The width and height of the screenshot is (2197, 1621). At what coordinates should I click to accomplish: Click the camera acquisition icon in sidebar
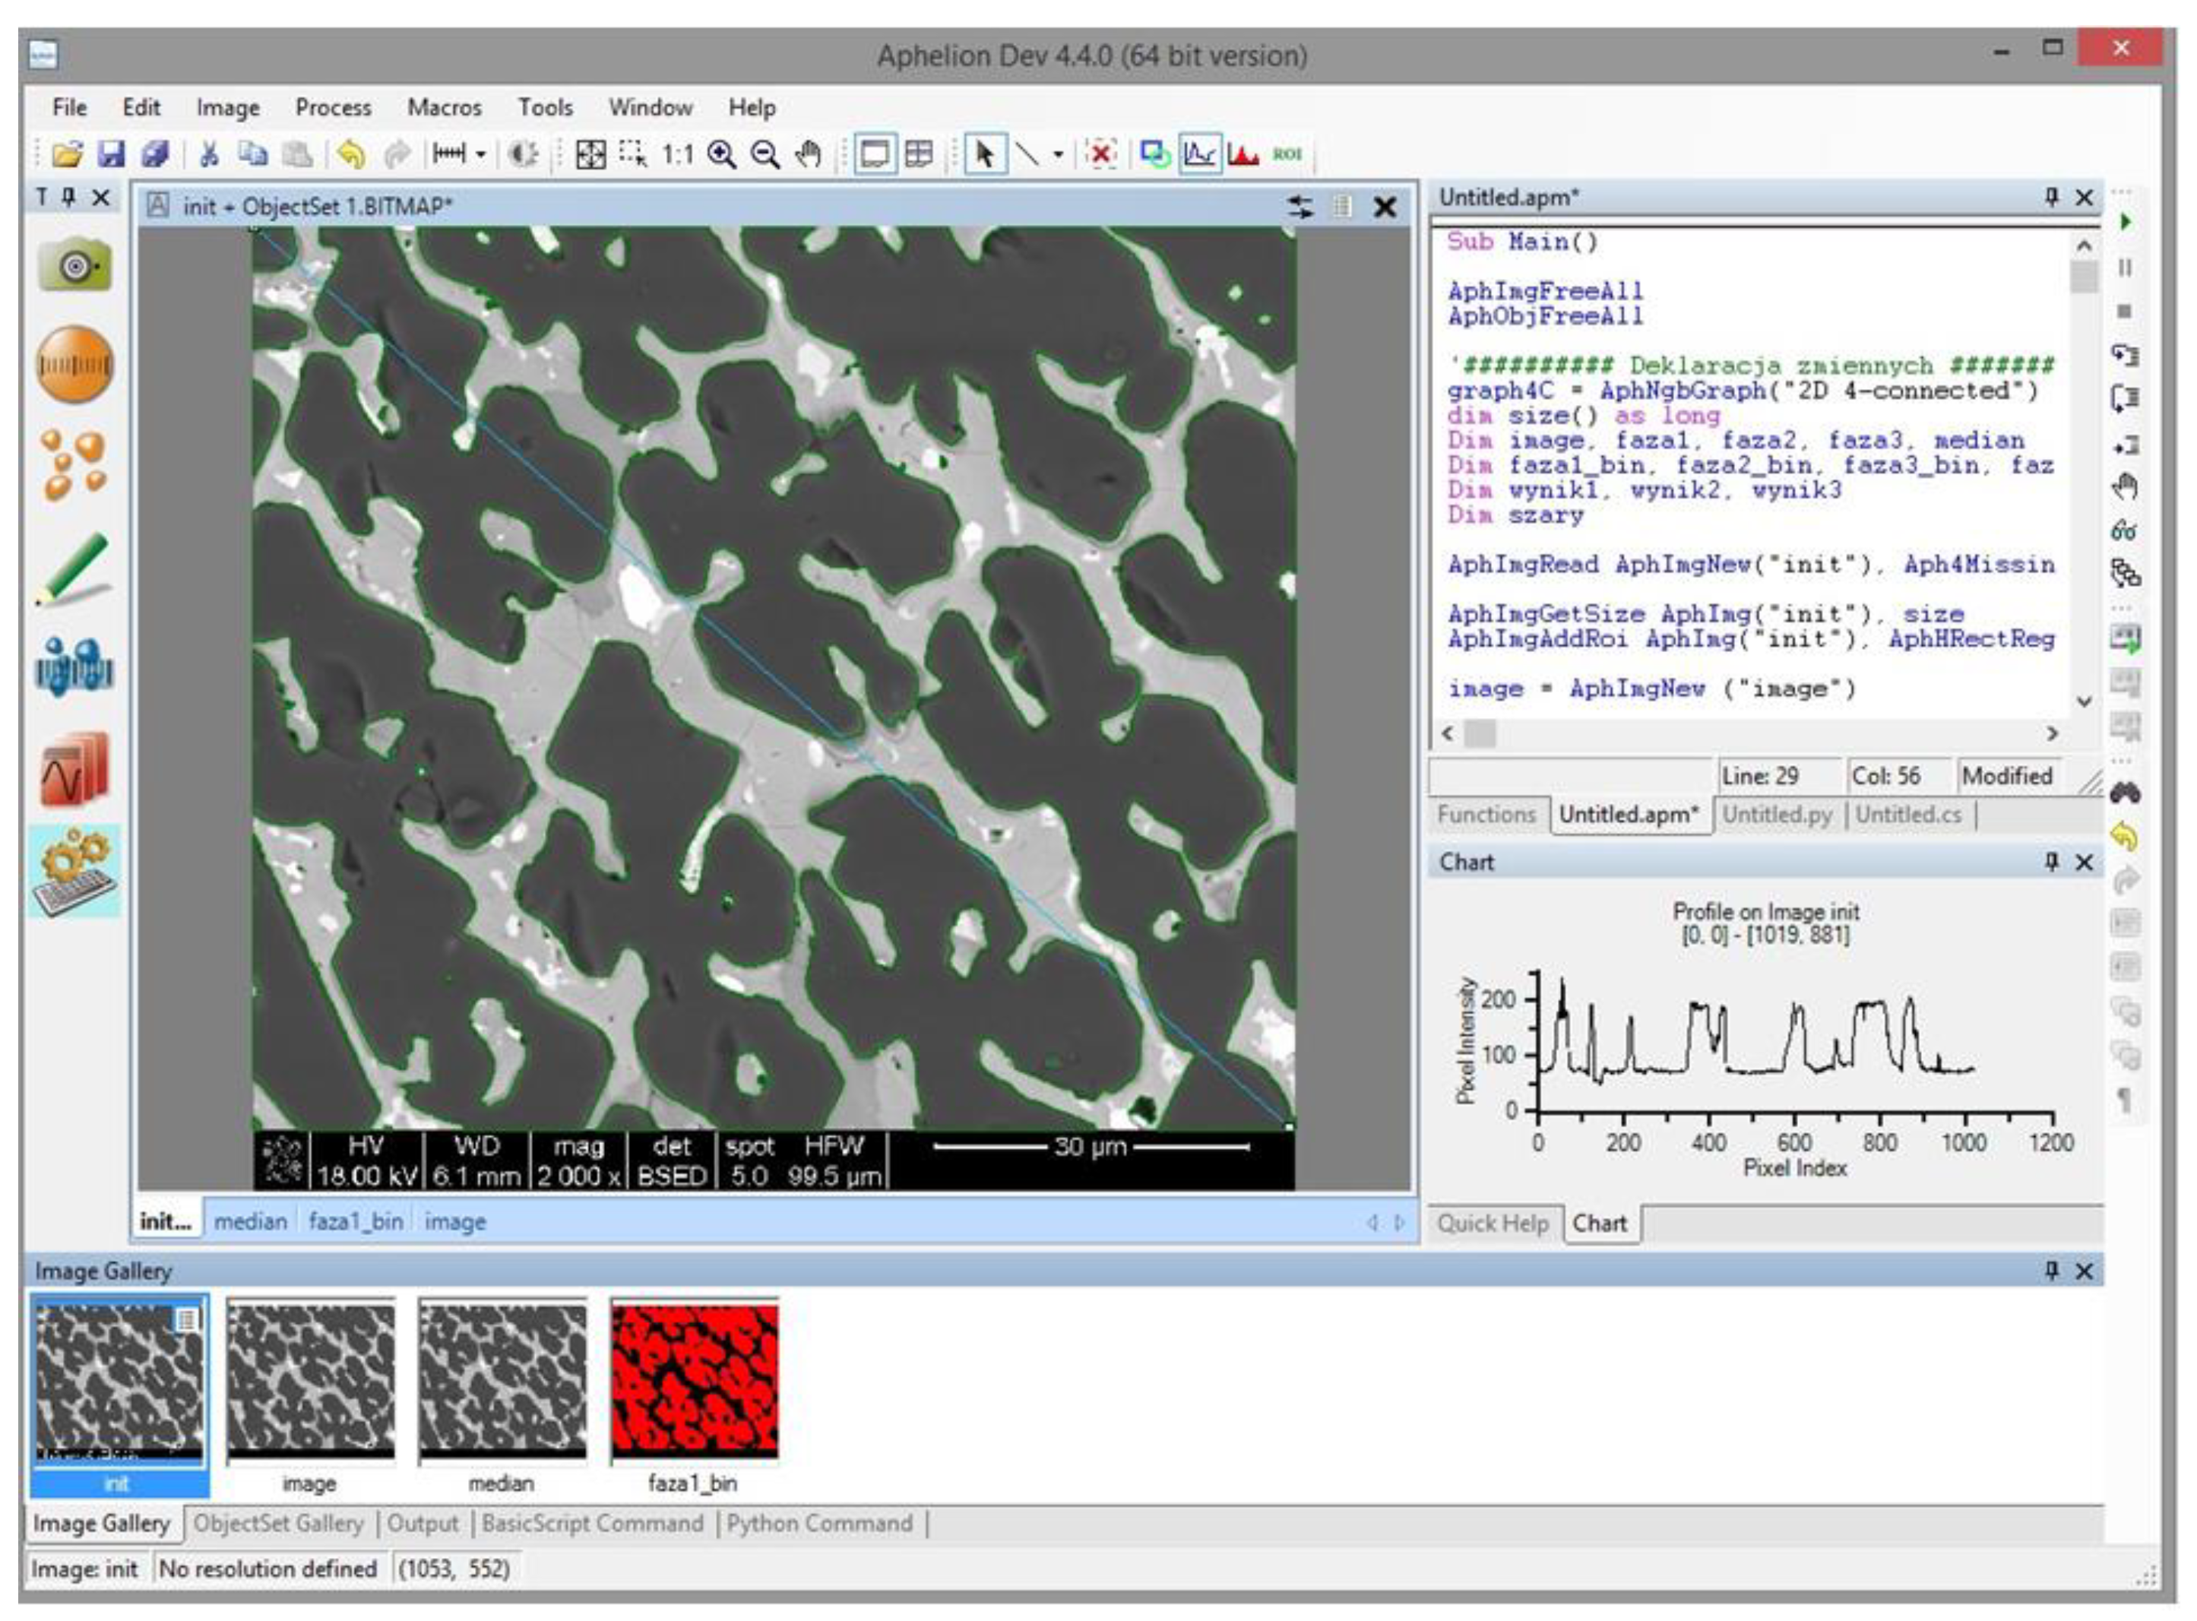(x=74, y=265)
